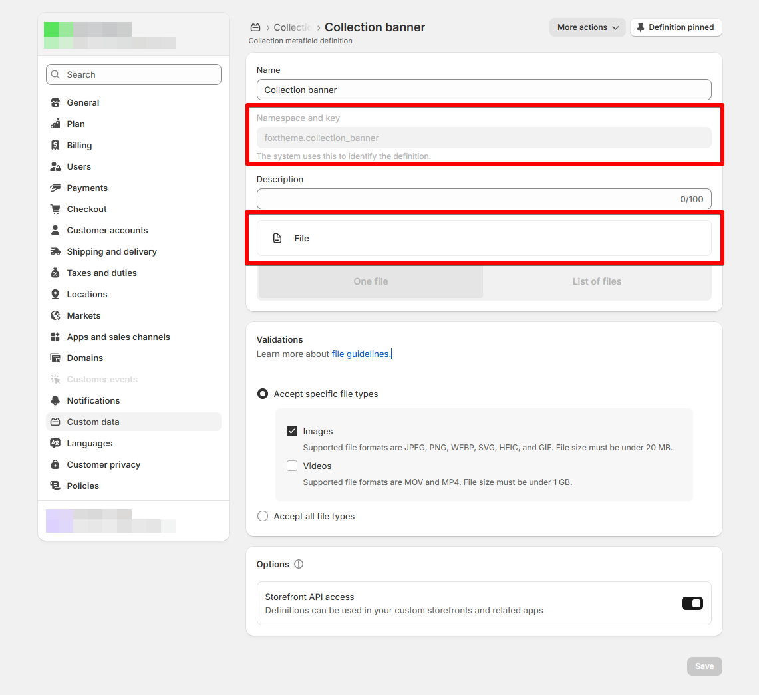Click the General settings store icon
This screenshot has width=759, height=695.
tap(55, 102)
